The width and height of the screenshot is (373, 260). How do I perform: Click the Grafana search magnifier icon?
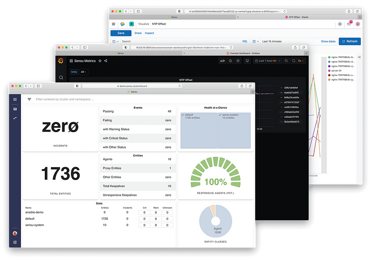point(61,77)
